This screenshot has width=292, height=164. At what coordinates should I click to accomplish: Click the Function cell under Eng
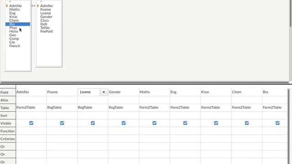[x=185, y=131]
